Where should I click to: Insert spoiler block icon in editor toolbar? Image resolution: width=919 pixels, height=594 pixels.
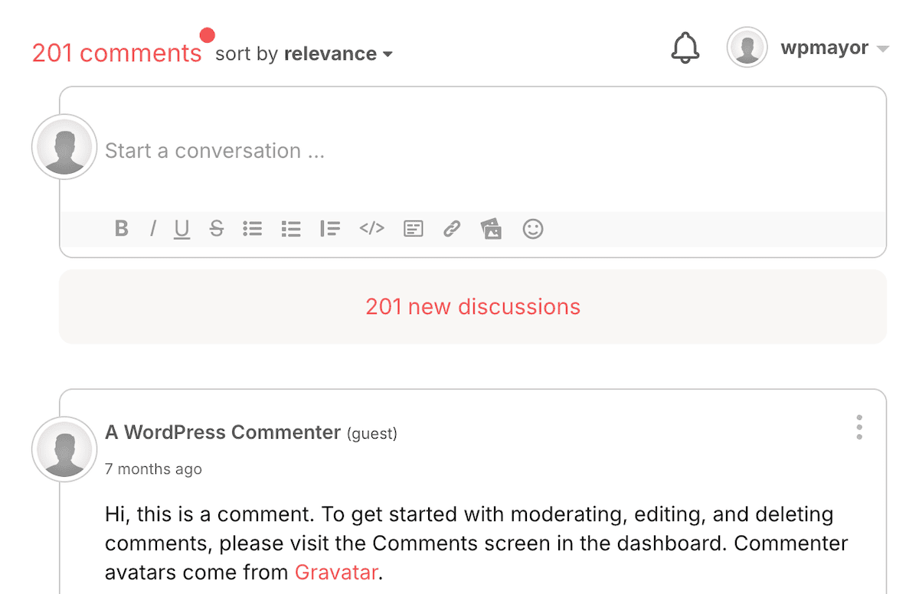pyautogui.click(x=414, y=228)
